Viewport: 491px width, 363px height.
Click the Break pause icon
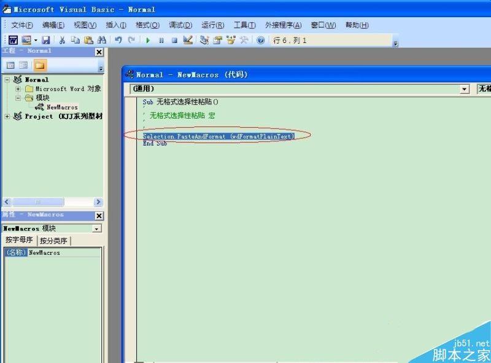coord(160,40)
